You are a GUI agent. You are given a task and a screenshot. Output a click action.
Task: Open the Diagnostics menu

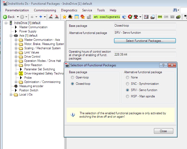69,10
